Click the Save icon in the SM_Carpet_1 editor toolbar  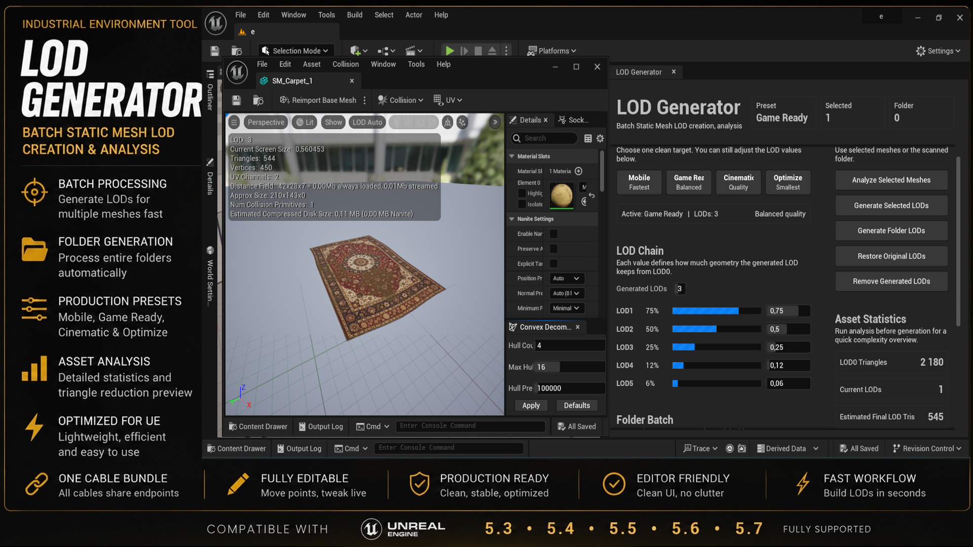tap(236, 100)
